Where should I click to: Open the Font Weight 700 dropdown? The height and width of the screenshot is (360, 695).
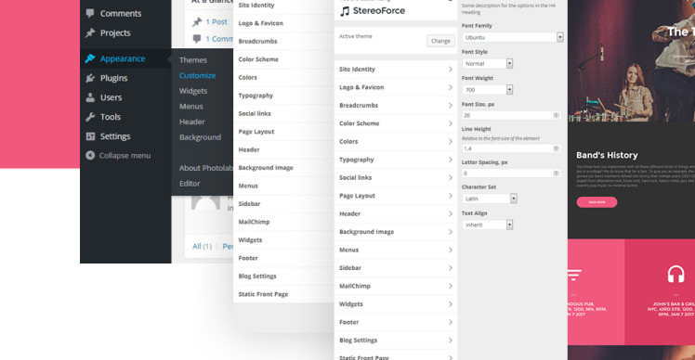coord(487,90)
